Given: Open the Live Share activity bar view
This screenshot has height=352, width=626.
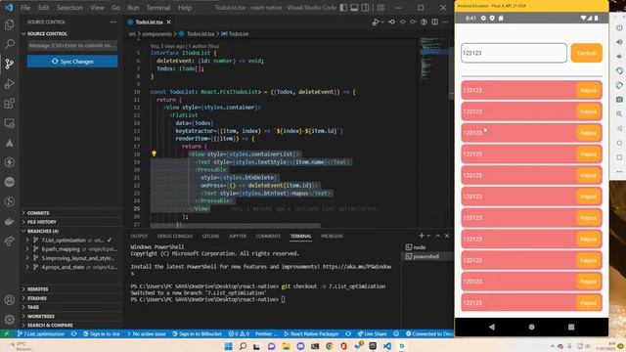Looking at the screenshot, I should click(9, 242).
